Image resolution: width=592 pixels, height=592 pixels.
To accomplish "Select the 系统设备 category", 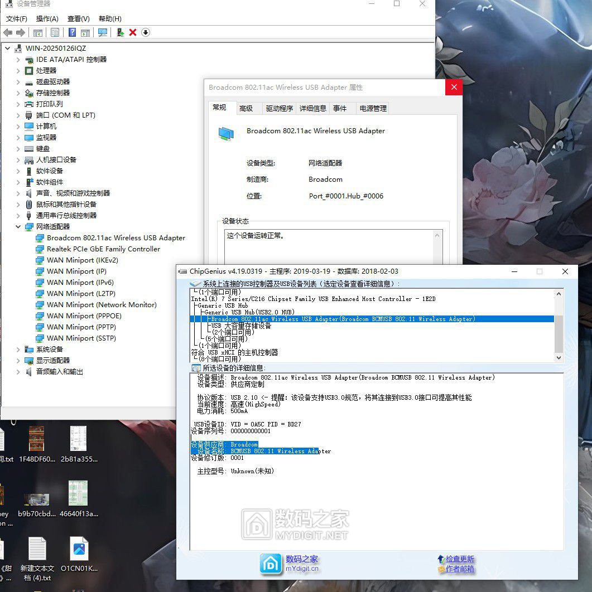I will pos(49,349).
